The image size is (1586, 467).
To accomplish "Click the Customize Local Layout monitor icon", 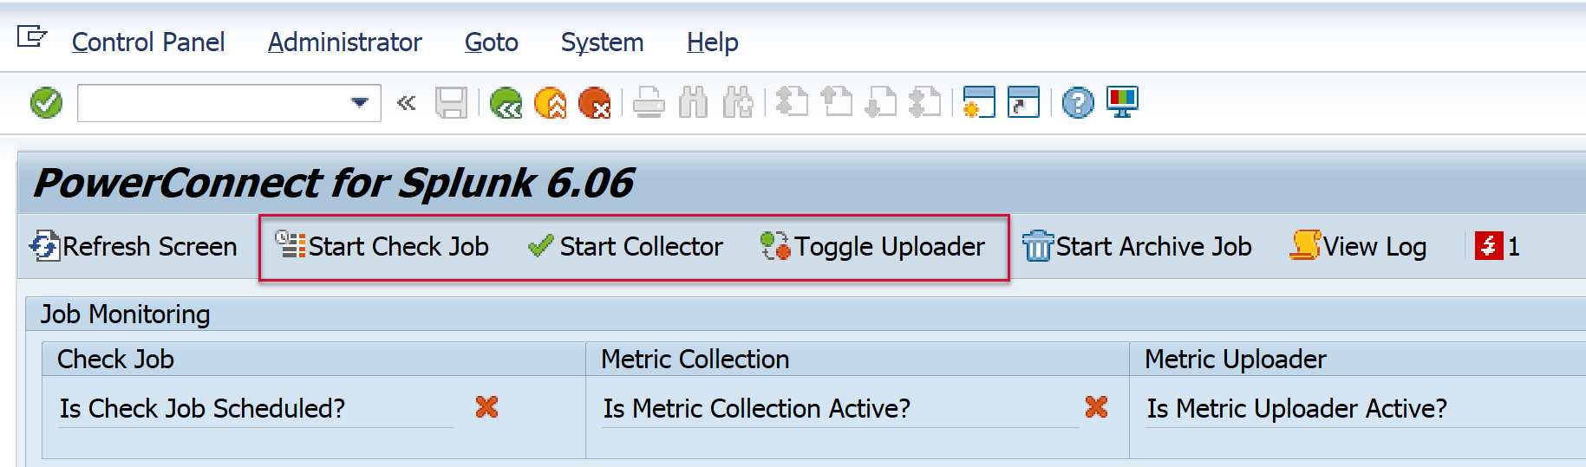I will click(x=1122, y=103).
